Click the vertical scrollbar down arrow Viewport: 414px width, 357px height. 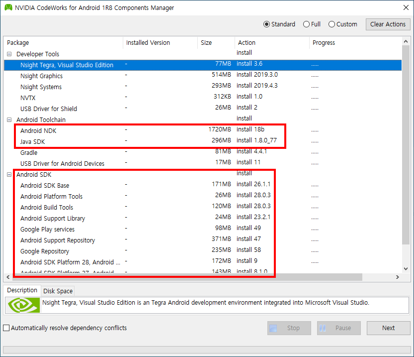pos(406,269)
